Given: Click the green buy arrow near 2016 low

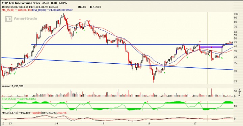Looking at the screenshot, I should pyautogui.click(x=164, y=72).
